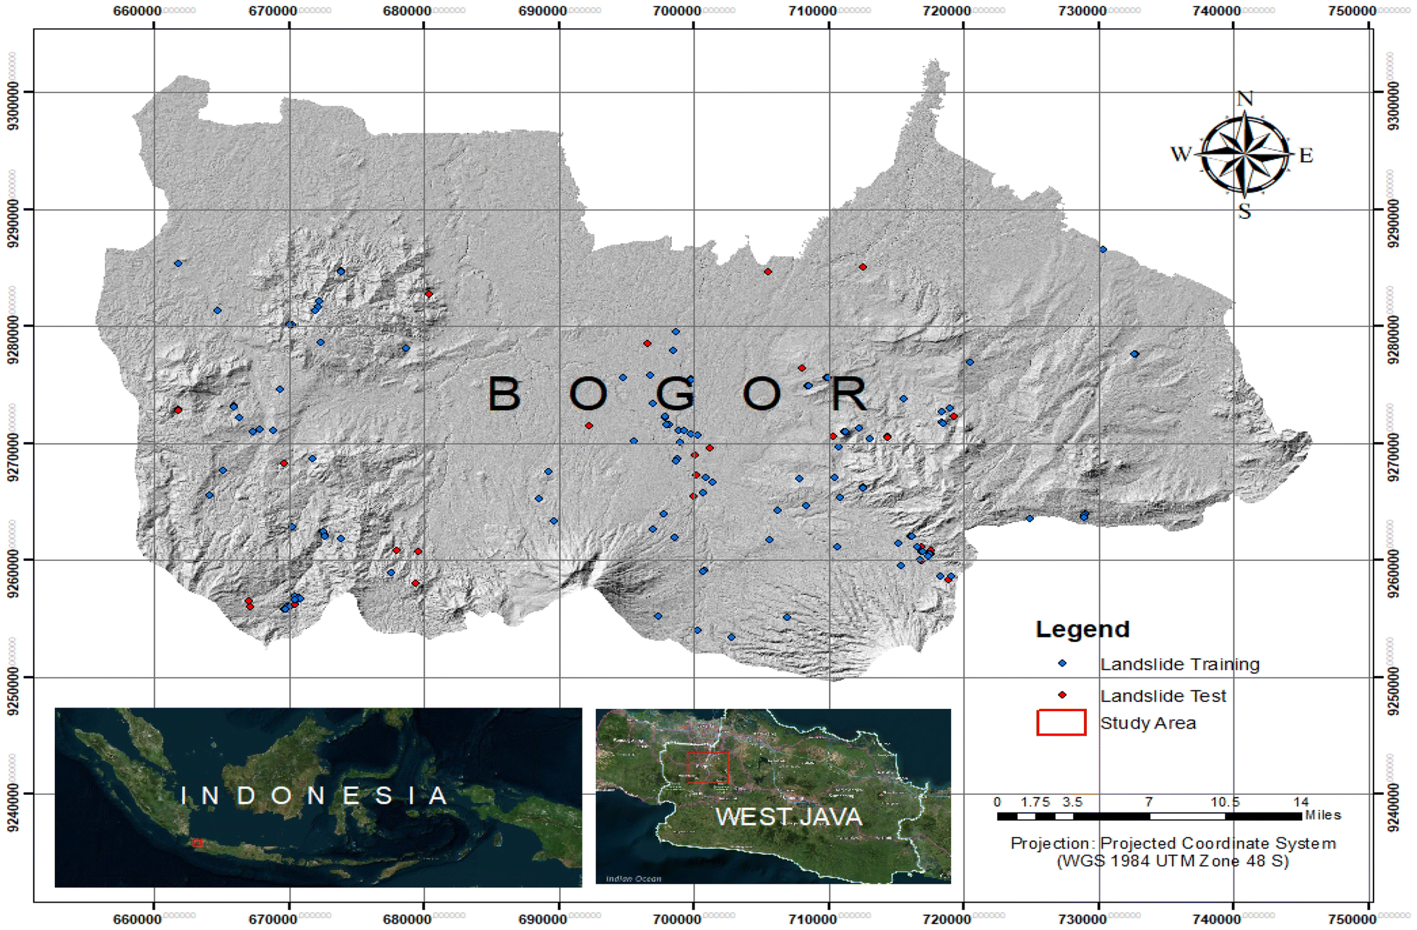Screen dimensions: 1417x930
Task: Click "(WGS 1984 UTM Zone 48 S)" text
Action: [1173, 861]
